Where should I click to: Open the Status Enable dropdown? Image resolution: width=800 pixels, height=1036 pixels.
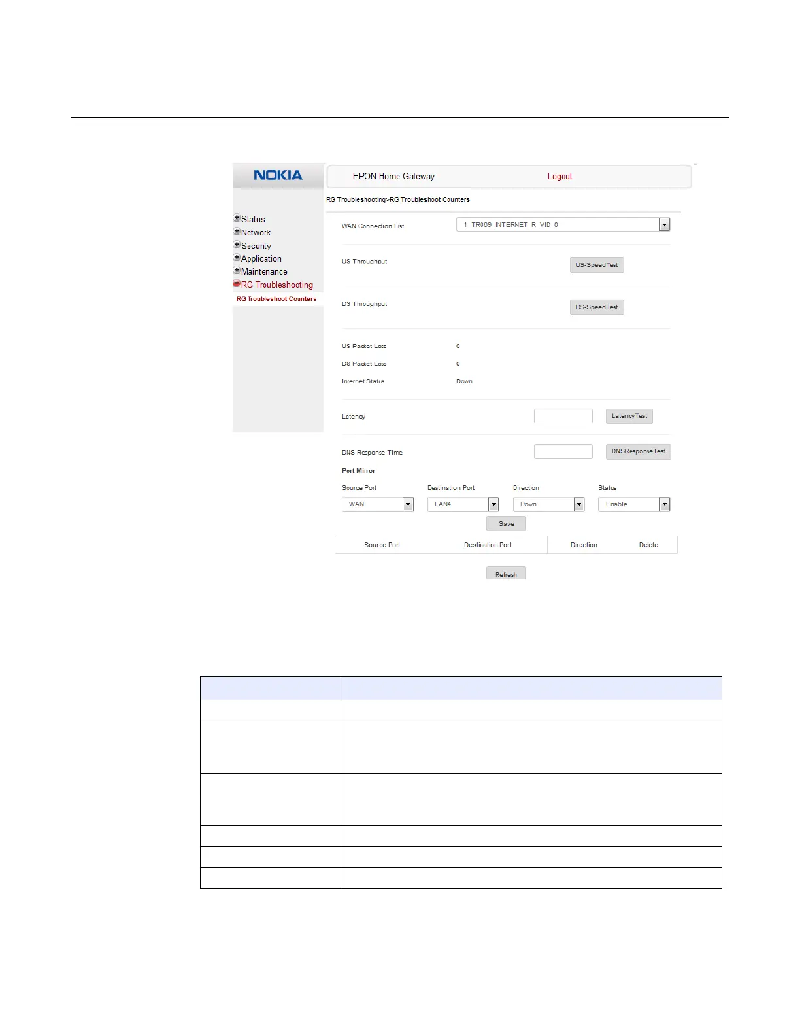click(x=634, y=504)
